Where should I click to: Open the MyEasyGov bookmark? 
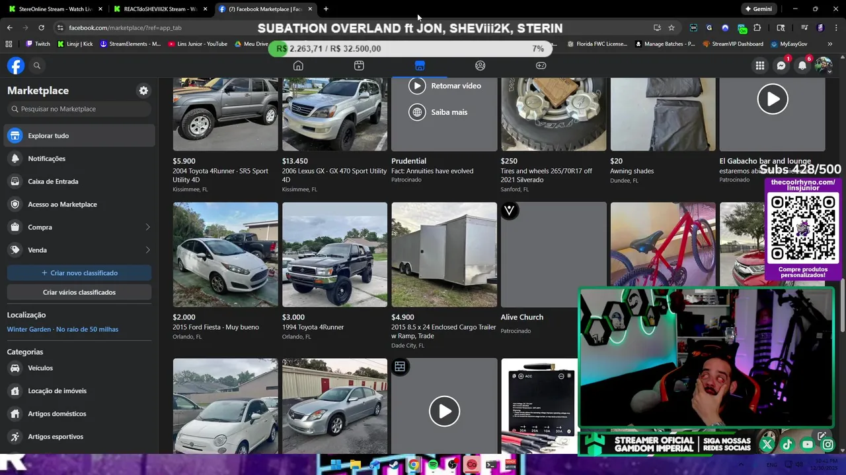click(789, 44)
